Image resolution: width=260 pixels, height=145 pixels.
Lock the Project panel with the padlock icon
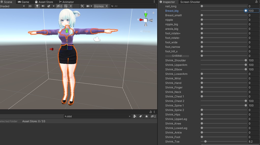[151, 112]
